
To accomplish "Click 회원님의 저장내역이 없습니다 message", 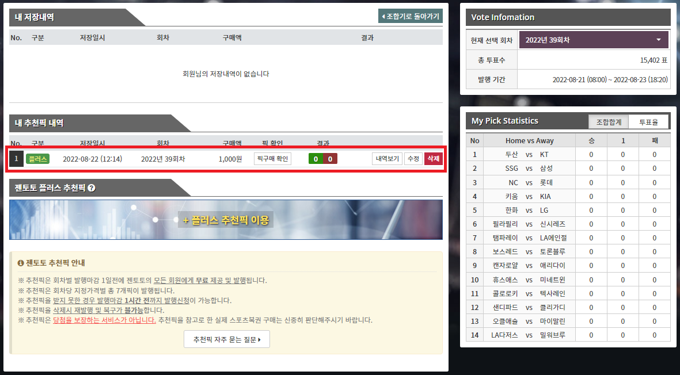I will (x=226, y=74).
